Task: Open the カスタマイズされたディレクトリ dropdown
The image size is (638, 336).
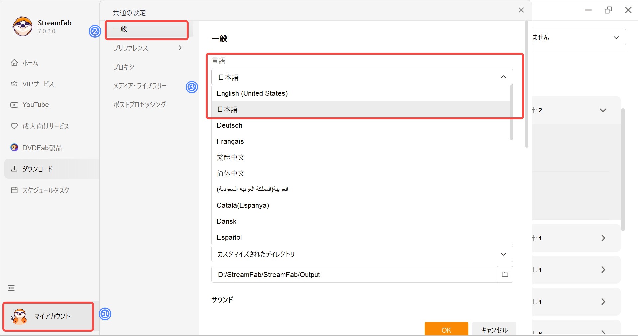Action: 362,254
